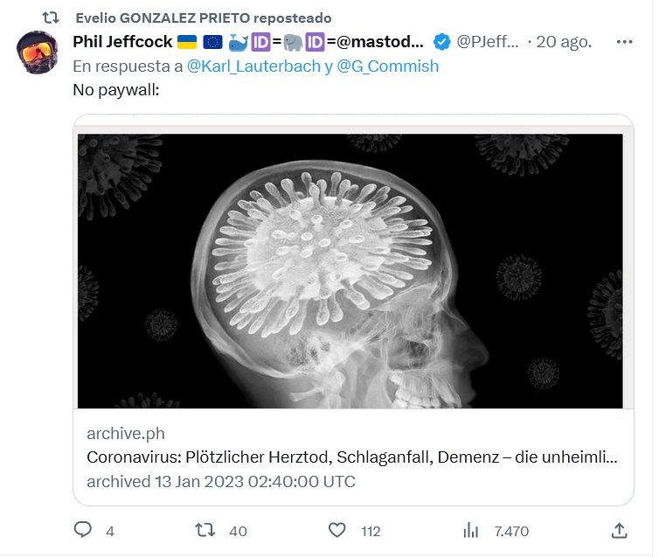Screen dimensions: 659x558
Task: Click the 7.470 views count
Action: (511, 531)
